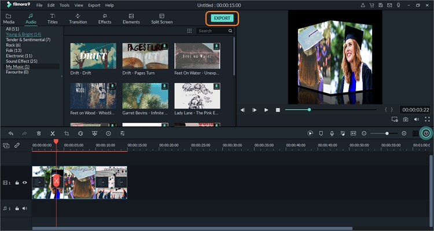This screenshot has width=434, height=231.
Task: Open the Split Screen tab
Action: (161, 19)
